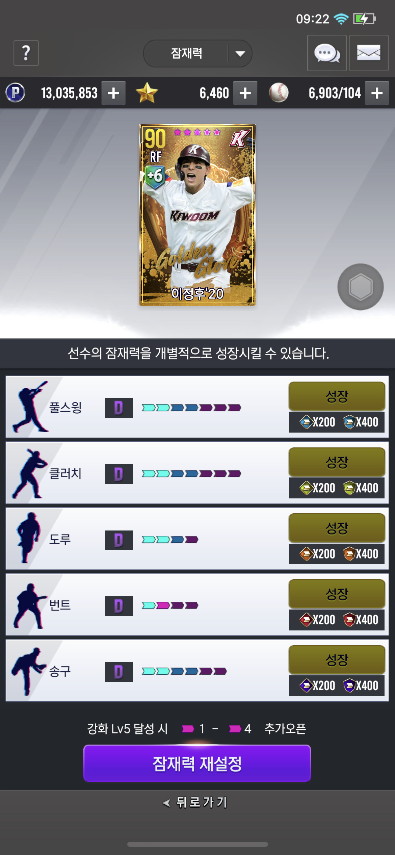Tap 성장 button for 송구
This screenshot has width=395, height=855.
[337, 660]
